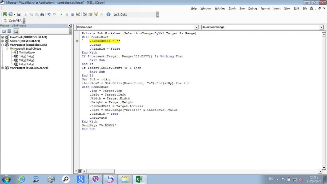
Task: Click the Redo arrow icon
Action: tap(54, 14)
